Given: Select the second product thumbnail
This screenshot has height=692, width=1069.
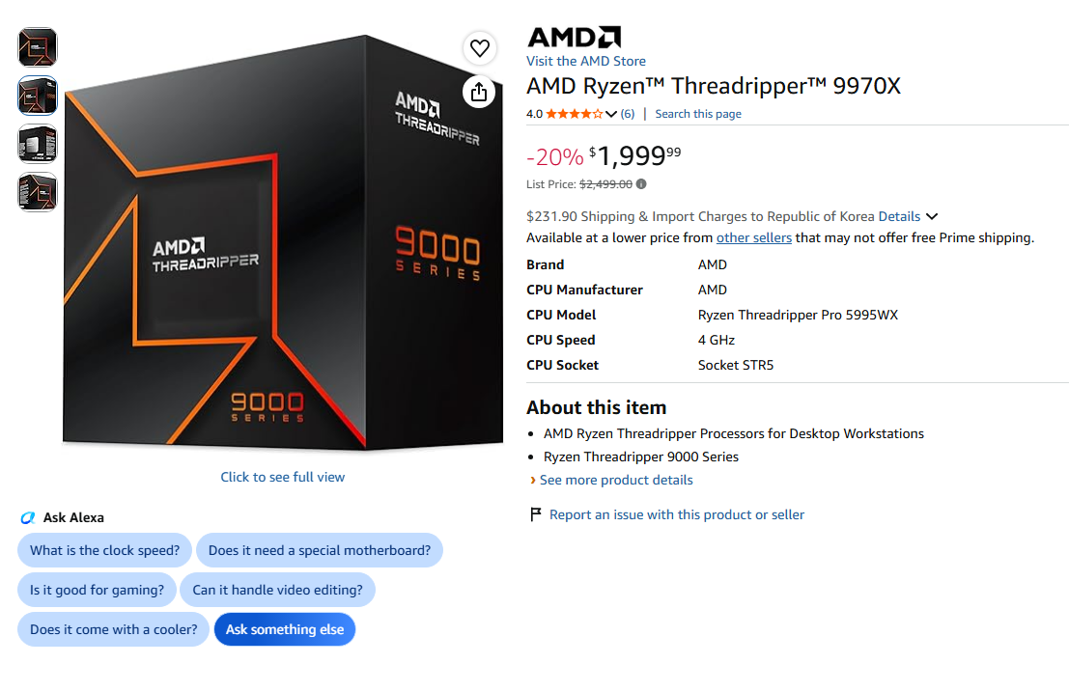Looking at the screenshot, I should [x=38, y=96].
